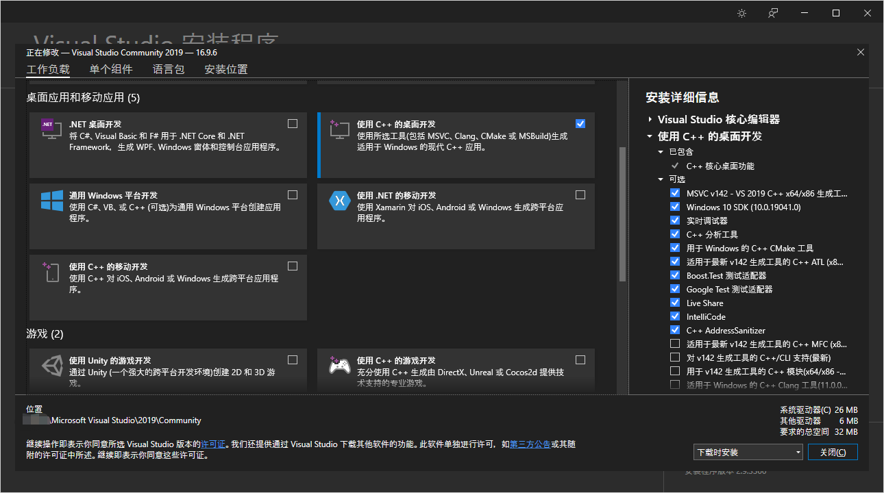Click the C++ desktop development monitor icon
Image resolution: width=884 pixels, height=493 pixels.
coord(339,129)
